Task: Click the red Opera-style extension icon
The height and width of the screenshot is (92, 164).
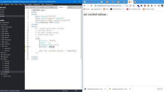Action: (x=145, y=6)
